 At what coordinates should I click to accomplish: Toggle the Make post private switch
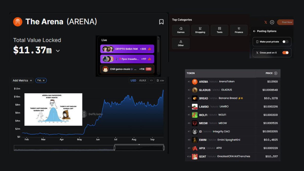[285, 42]
